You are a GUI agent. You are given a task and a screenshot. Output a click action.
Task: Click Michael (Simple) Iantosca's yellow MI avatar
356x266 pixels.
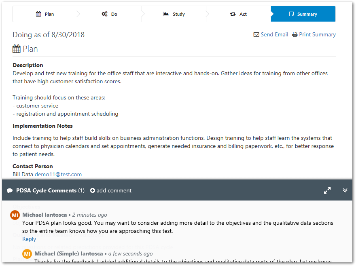[x=27, y=254]
